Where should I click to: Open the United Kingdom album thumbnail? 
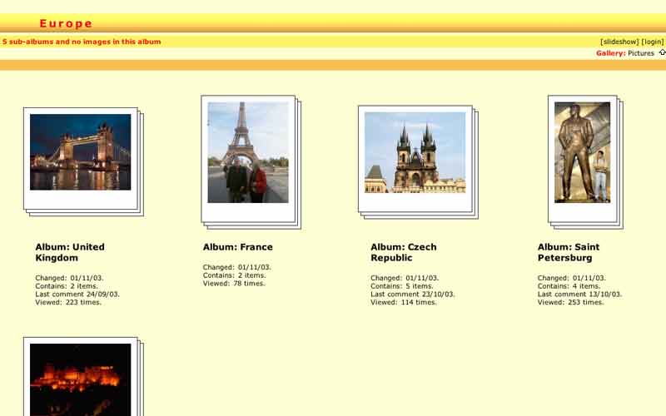coord(80,152)
